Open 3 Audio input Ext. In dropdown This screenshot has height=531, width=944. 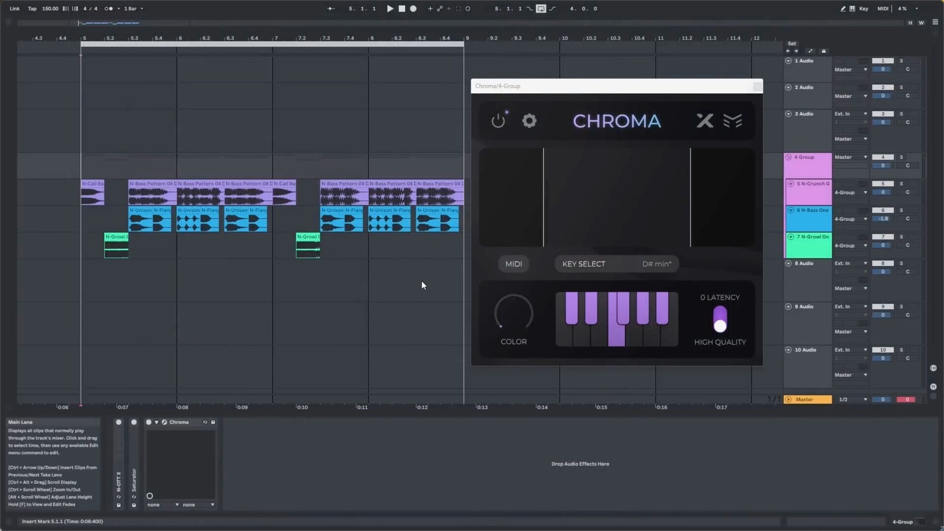tap(851, 114)
